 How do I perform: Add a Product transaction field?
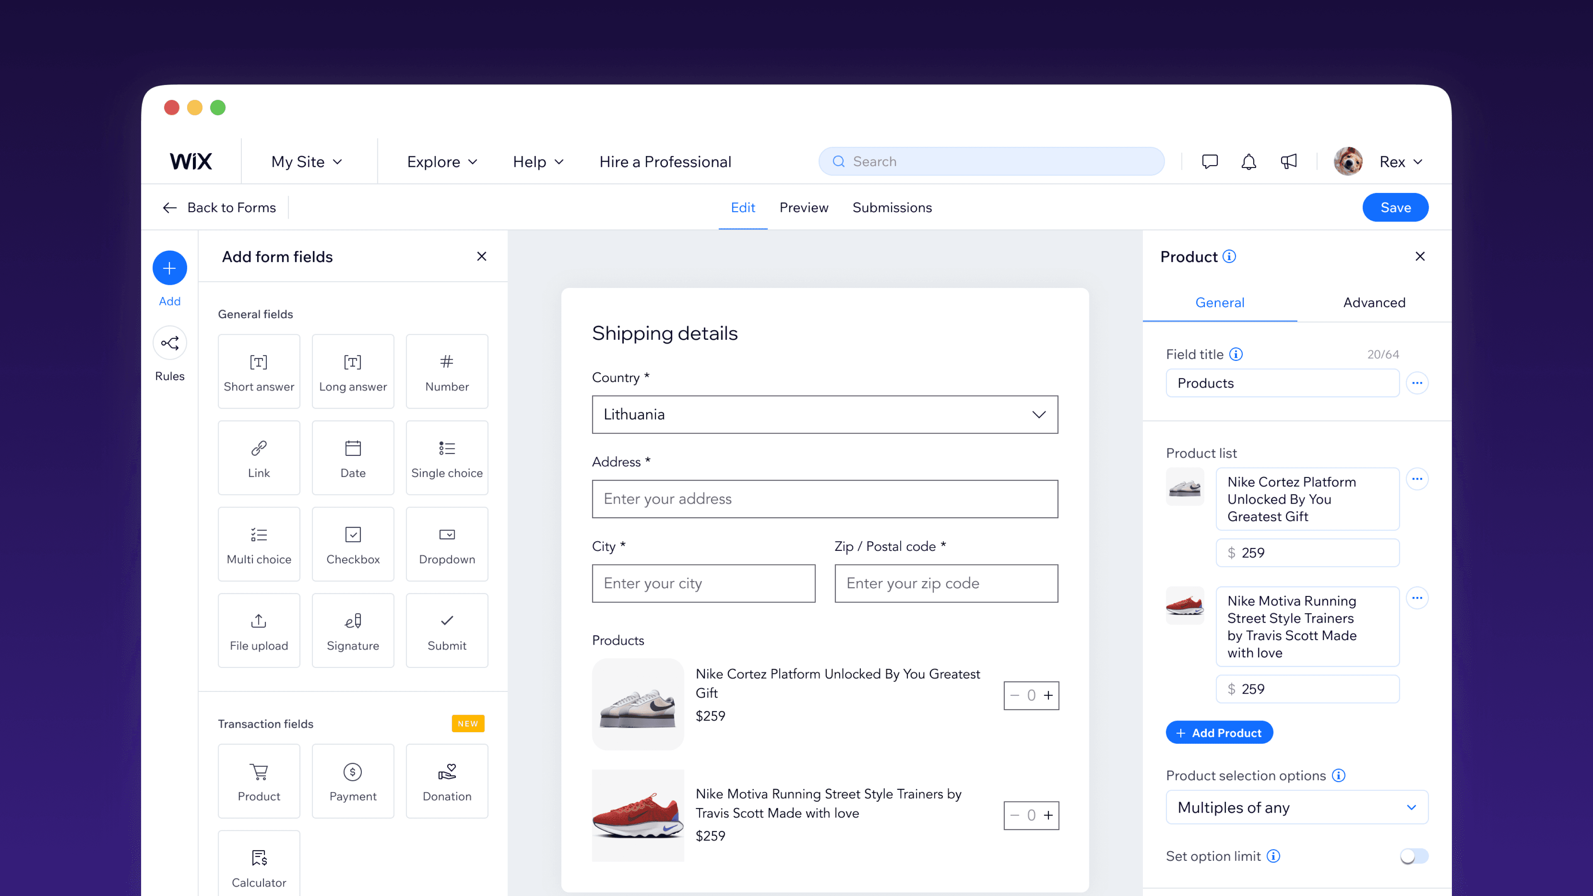click(258, 780)
